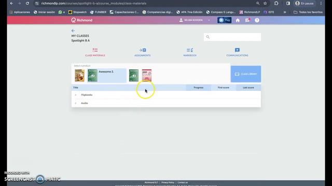Reload the page
Screen dimensions: 332x186
[27, 4]
